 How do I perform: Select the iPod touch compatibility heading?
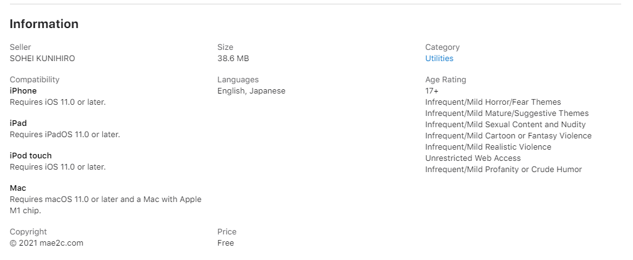pyautogui.click(x=31, y=155)
